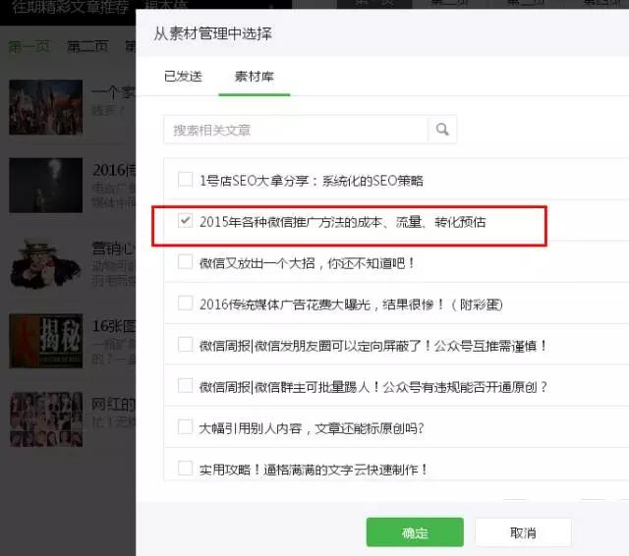Image resolution: width=629 pixels, height=556 pixels.
Task: Tick checkbox for 实用攻略 文字云 article
Action: click(x=185, y=468)
